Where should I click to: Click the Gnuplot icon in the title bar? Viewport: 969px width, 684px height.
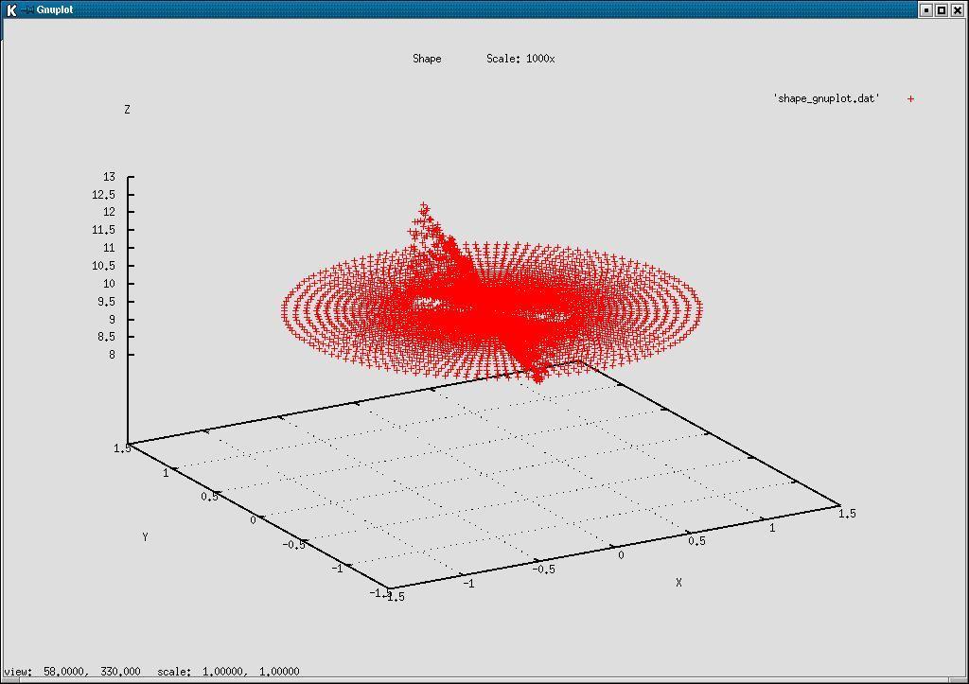point(31,9)
